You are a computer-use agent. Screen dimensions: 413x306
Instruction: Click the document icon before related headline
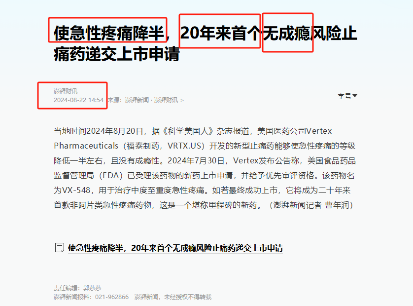click(x=59, y=247)
